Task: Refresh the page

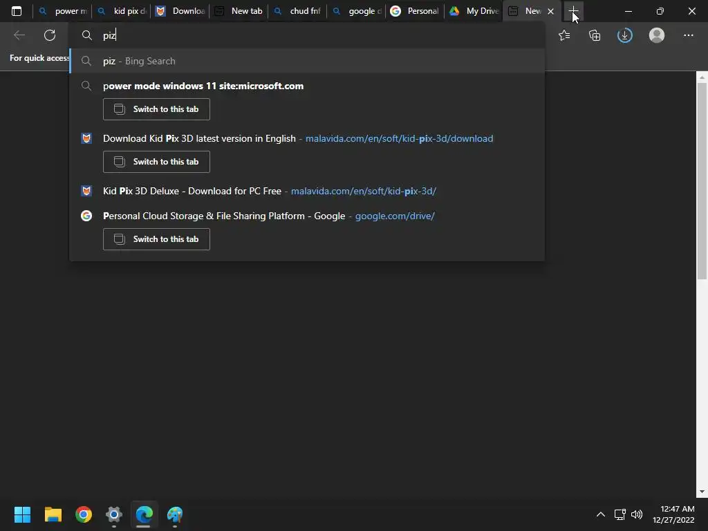Action: pos(50,35)
